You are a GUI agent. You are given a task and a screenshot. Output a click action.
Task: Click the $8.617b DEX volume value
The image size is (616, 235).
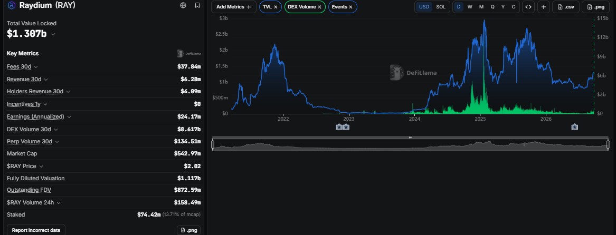pos(189,130)
